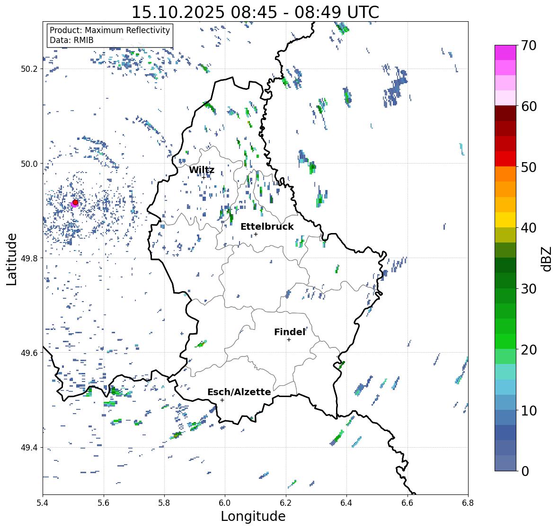The width and height of the screenshot is (558, 528).
Task: Click the magenta segment of the dBZ colorbar
Action: coord(505,52)
